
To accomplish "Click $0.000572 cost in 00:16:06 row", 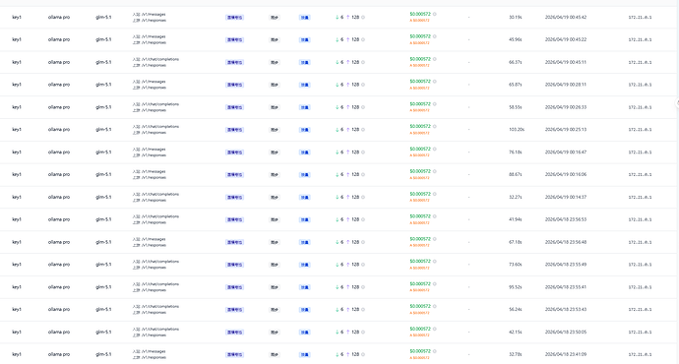I will pyautogui.click(x=420, y=172).
